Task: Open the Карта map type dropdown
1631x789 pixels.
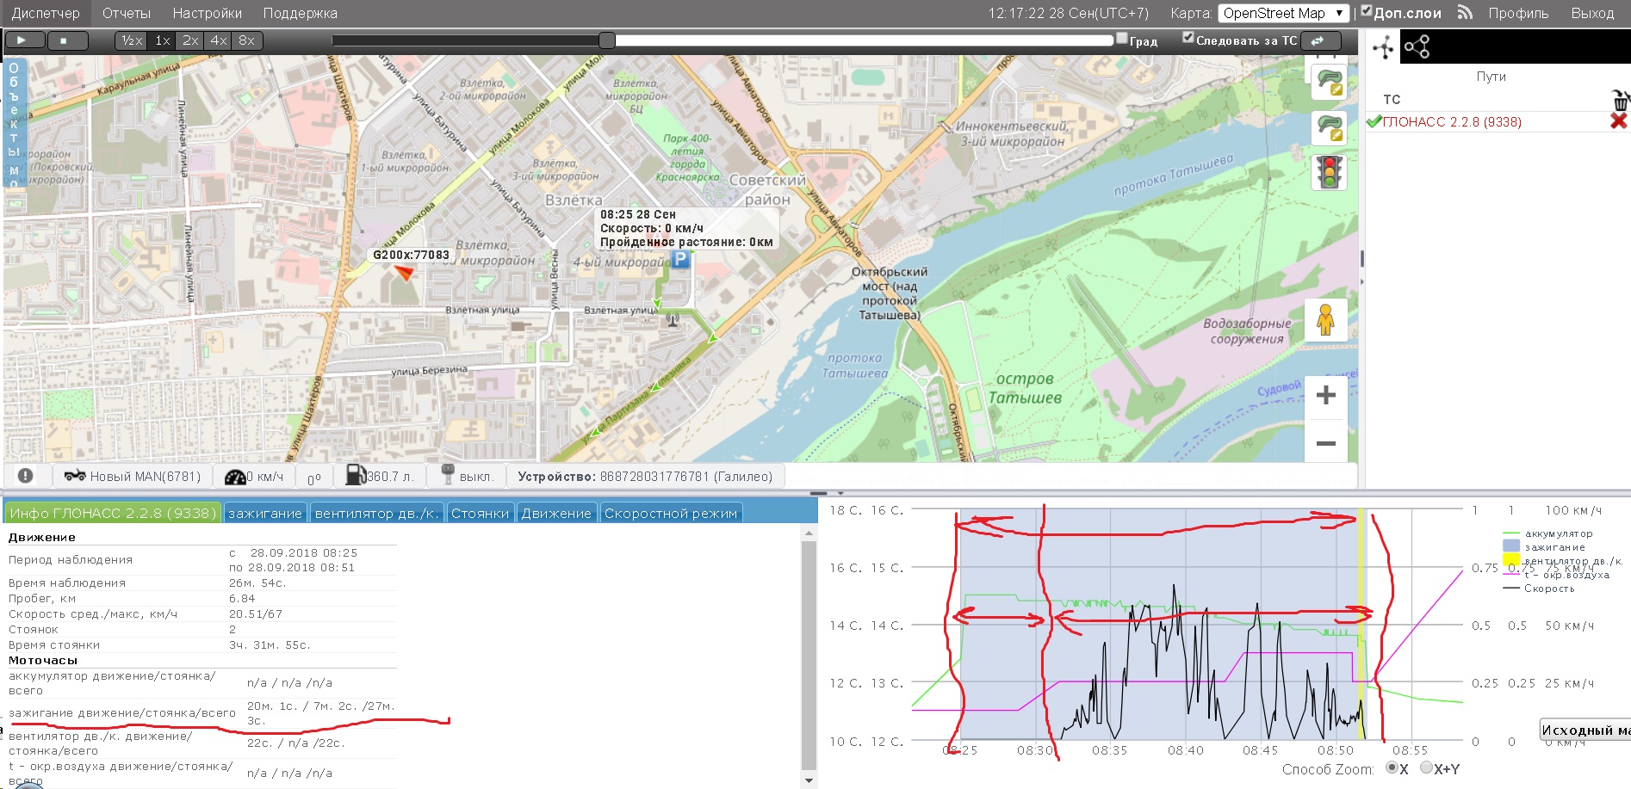Action: pos(1282,13)
